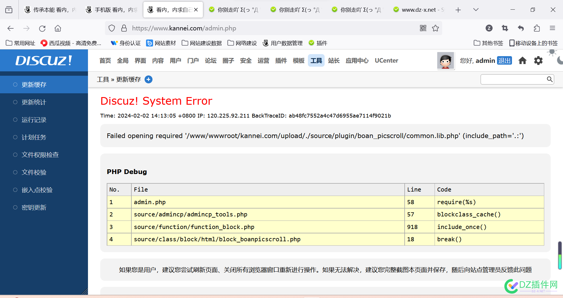Screen dimensions: 563x298
Task: Select 密钥更新 in the sidebar
Action: point(44,207)
